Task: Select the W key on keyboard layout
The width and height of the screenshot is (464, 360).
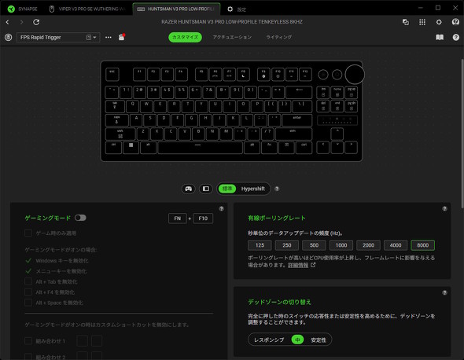Action: click(146, 106)
